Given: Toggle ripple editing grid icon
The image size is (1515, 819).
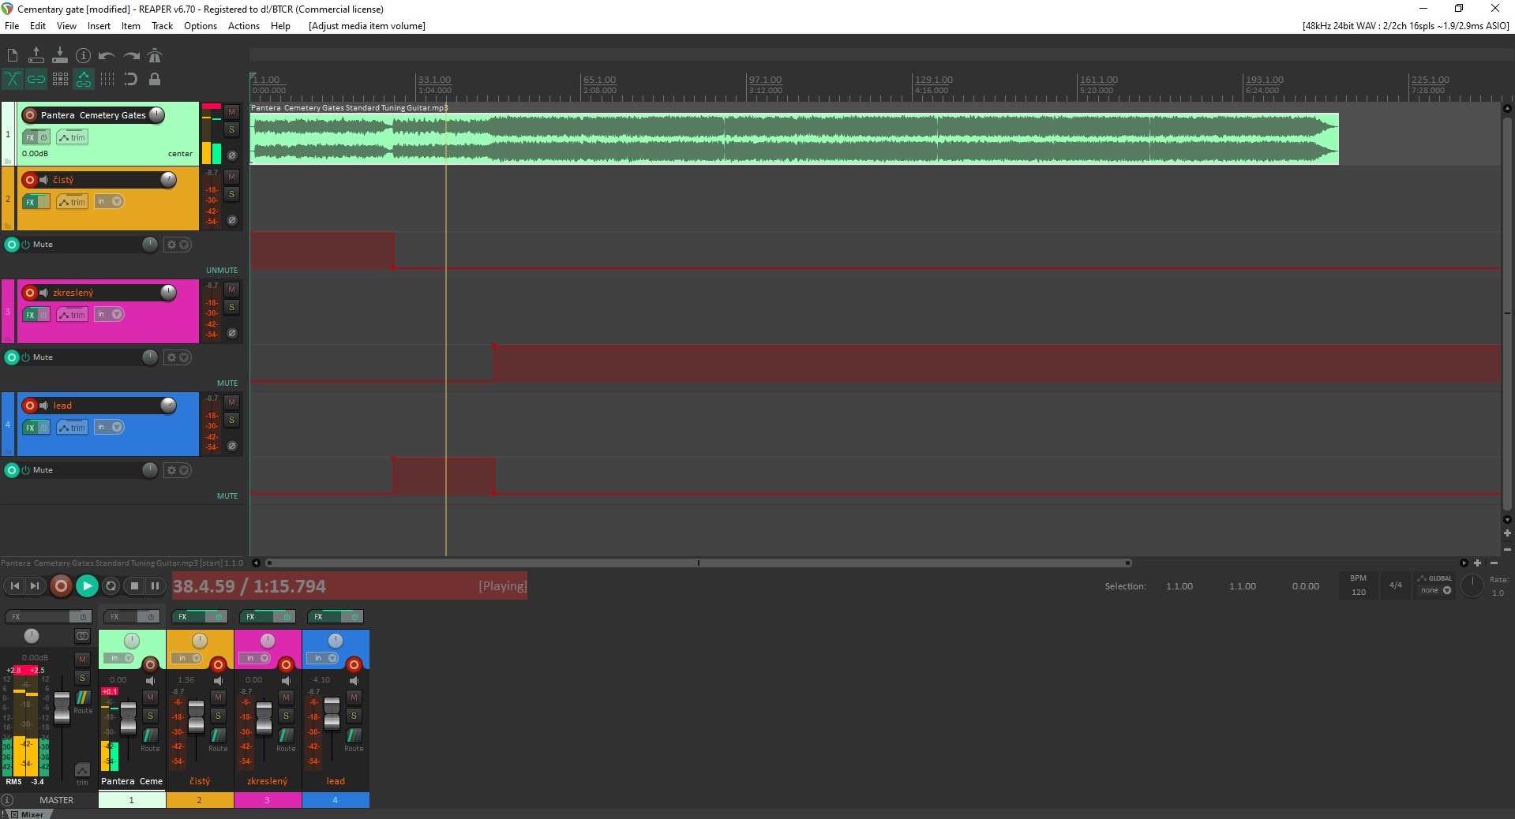Looking at the screenshot, I should pos(60,79).
